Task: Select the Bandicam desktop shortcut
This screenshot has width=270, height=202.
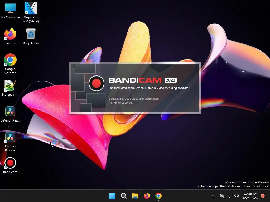Action: pyautogui.click(x=10, y=165)
